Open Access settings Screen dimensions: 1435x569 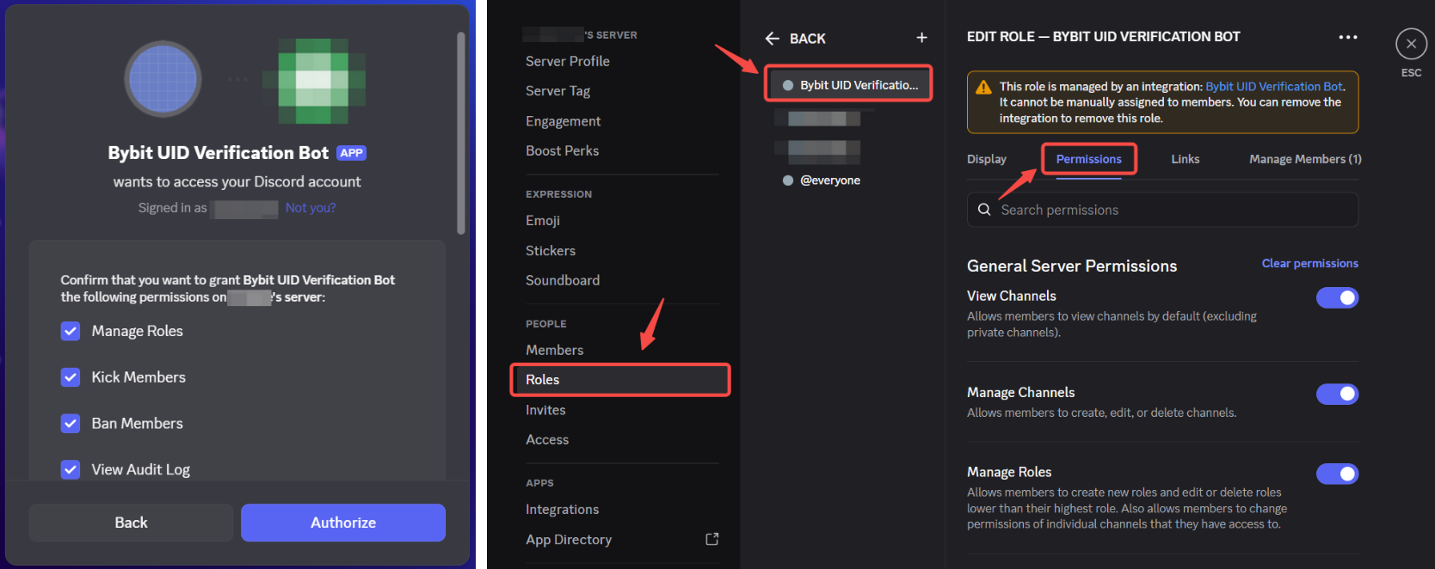(x=547, y=439)
